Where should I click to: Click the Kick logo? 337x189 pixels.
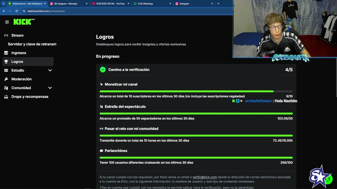(x=24, y=22)
